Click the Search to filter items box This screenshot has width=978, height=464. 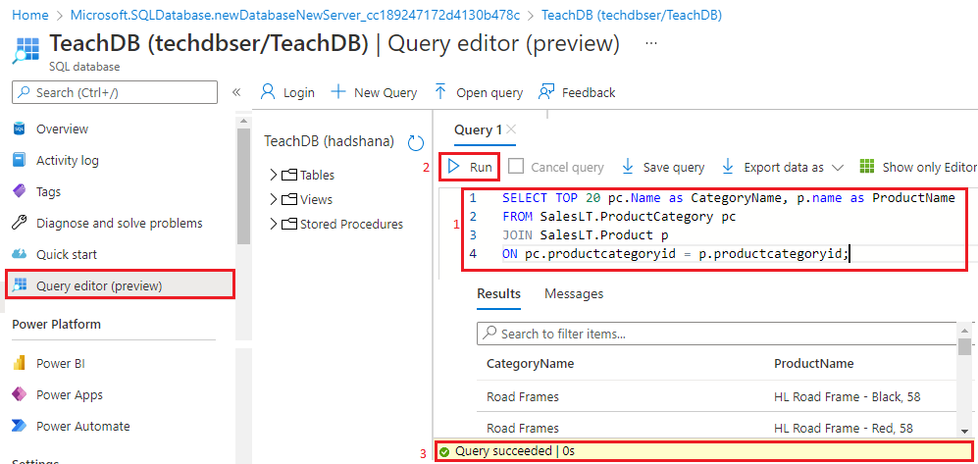click(717, 334)
